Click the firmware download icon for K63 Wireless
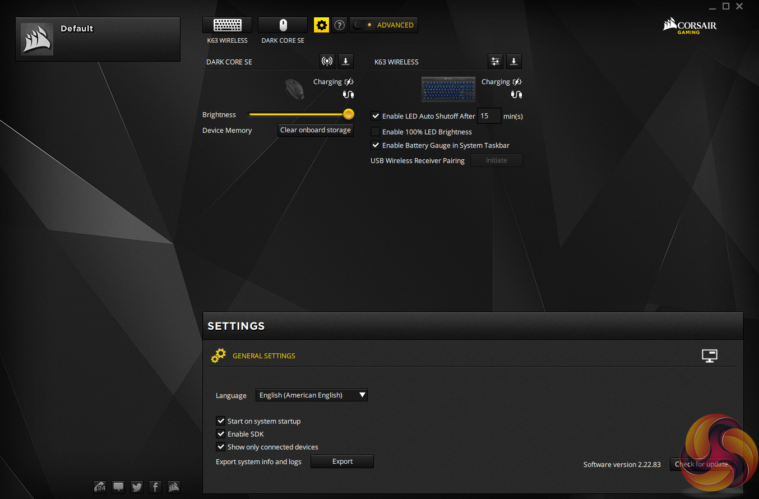The image size is (759, 499). [514, 61]
